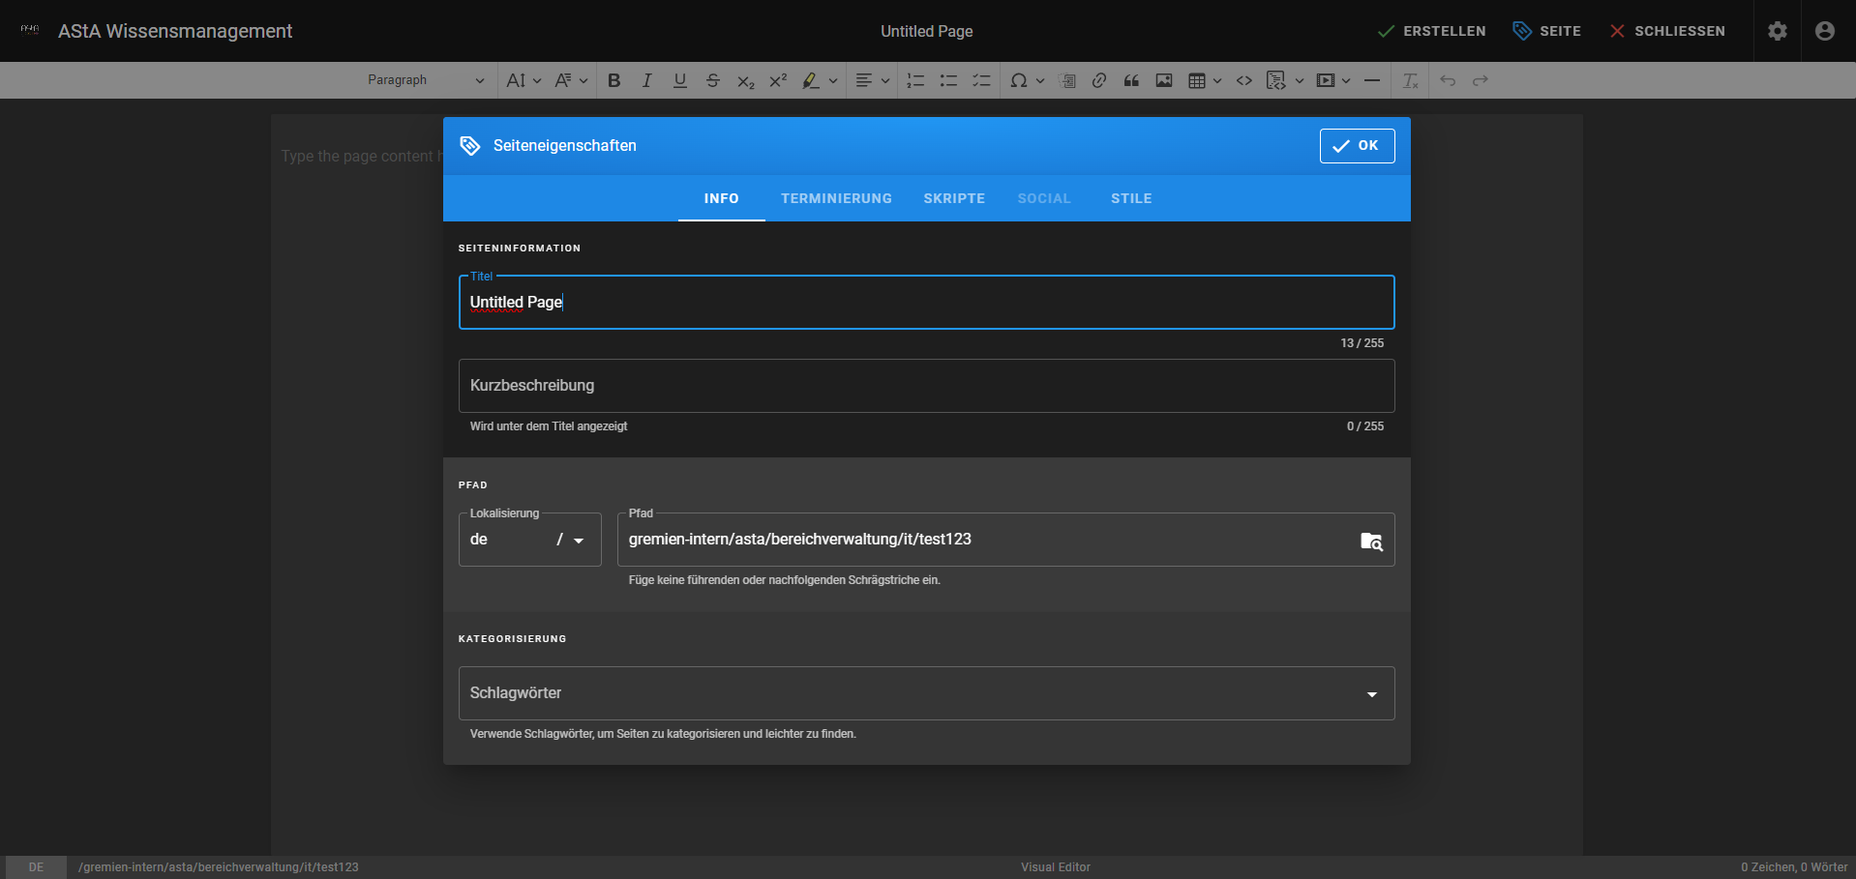Open the code block dropdown
Screen dimensions: 1856x879
[x=1285, y=80]
